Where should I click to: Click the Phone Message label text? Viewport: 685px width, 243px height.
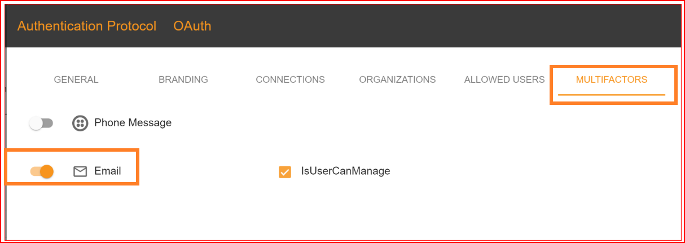point(133,122)
